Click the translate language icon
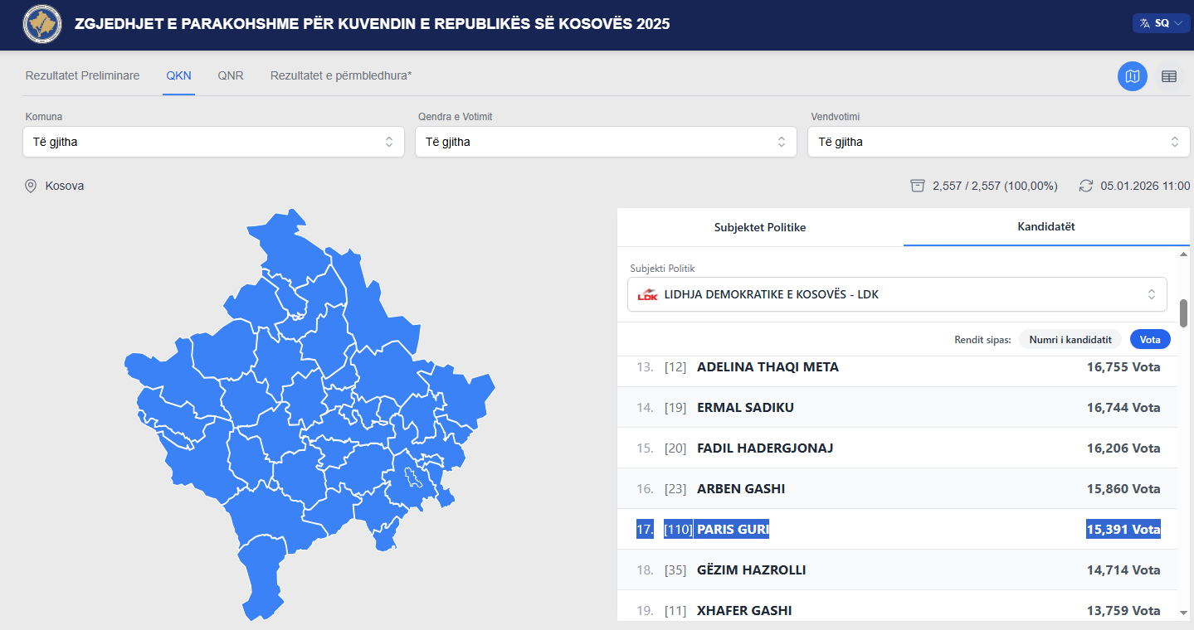1194x630 pixels. tap(1145, 23)
